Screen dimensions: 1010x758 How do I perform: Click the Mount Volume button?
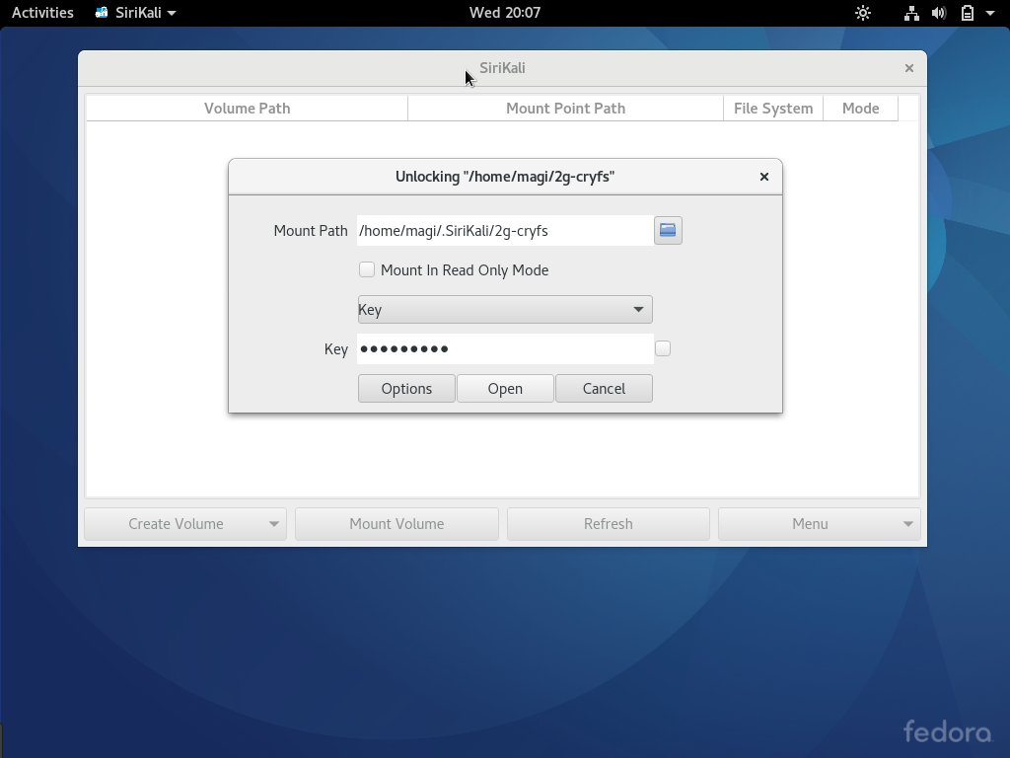click(397, 524)
